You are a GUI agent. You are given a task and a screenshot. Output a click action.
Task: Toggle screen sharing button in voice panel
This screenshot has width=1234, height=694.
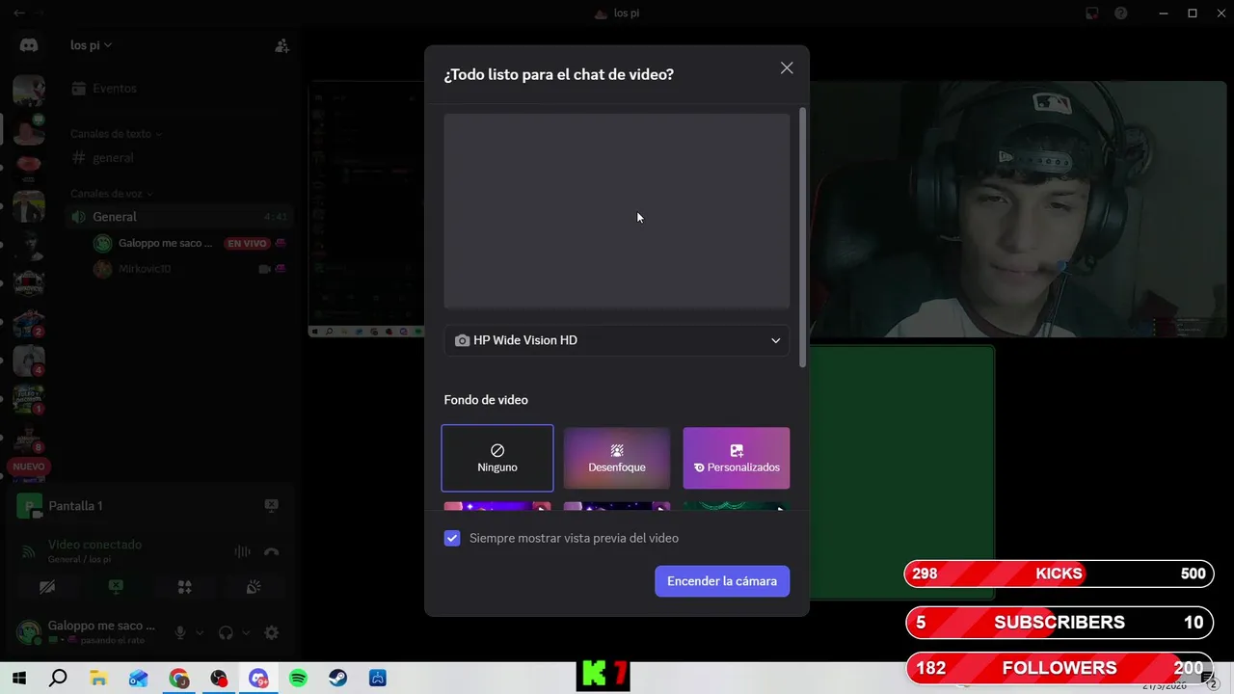tap(116, 587)
